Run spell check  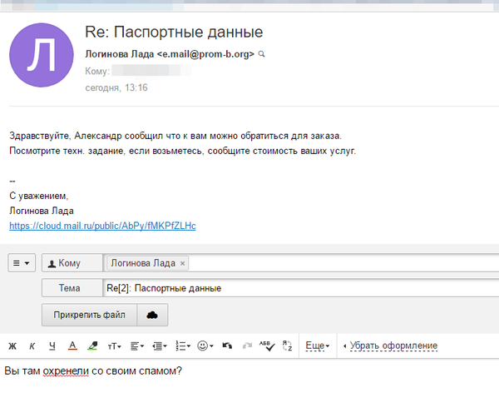pyautogui.click(x=266, y=346)
